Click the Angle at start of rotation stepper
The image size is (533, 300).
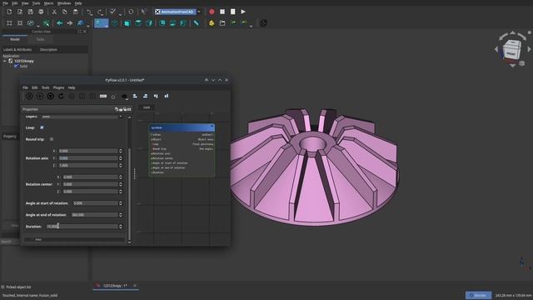[121, 203]
